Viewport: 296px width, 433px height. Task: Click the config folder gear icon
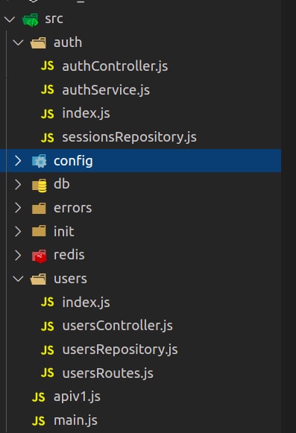point(40,161)
